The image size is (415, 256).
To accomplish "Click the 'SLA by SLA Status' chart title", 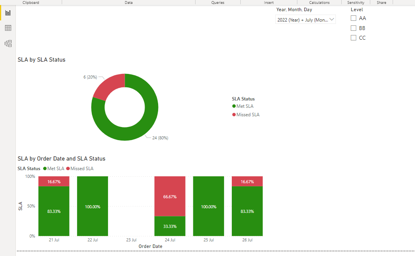I will [42, 60].
